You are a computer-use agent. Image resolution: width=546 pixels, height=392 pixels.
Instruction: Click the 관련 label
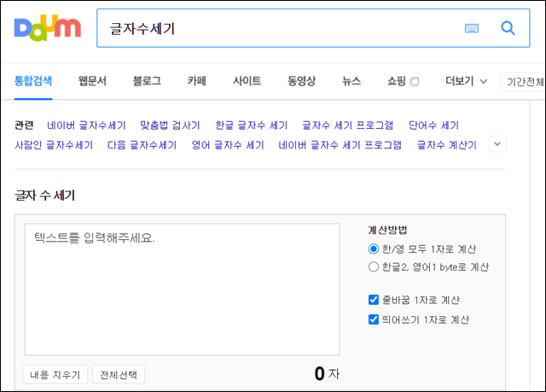coord(24,125)
